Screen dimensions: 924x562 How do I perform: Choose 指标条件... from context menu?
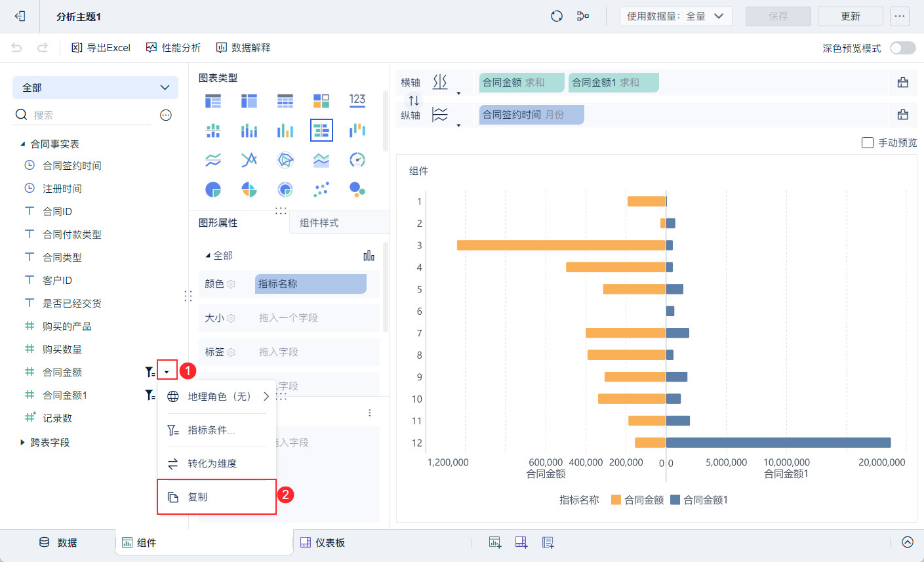pos(217,430)
